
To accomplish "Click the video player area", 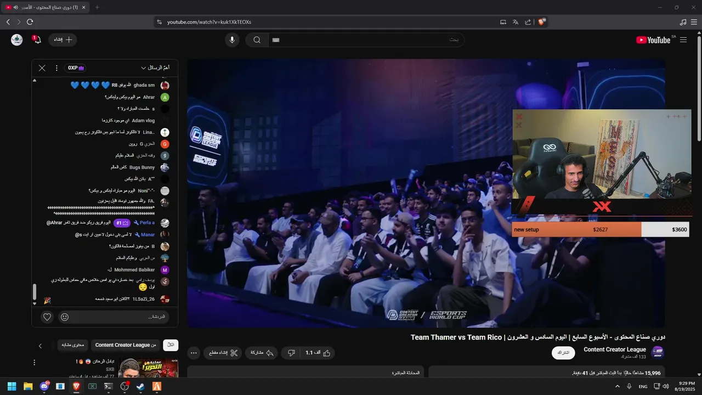I will [426, 193].
